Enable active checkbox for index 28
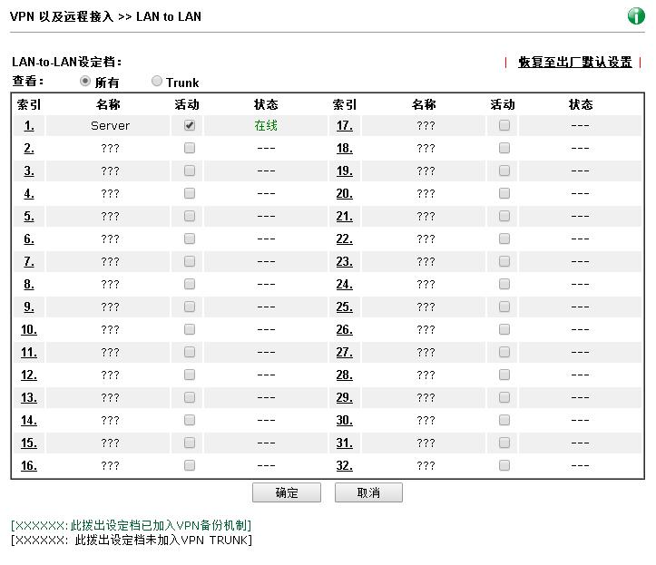Viewport: 656px width, 565px height. [504, 375]
